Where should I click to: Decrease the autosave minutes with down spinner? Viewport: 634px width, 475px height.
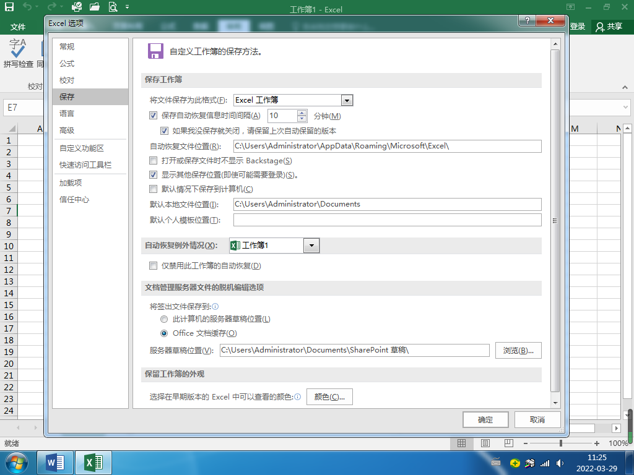click(302, 119)
